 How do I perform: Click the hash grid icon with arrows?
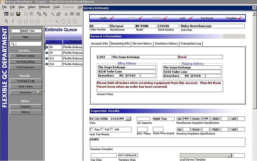(31, 14)
